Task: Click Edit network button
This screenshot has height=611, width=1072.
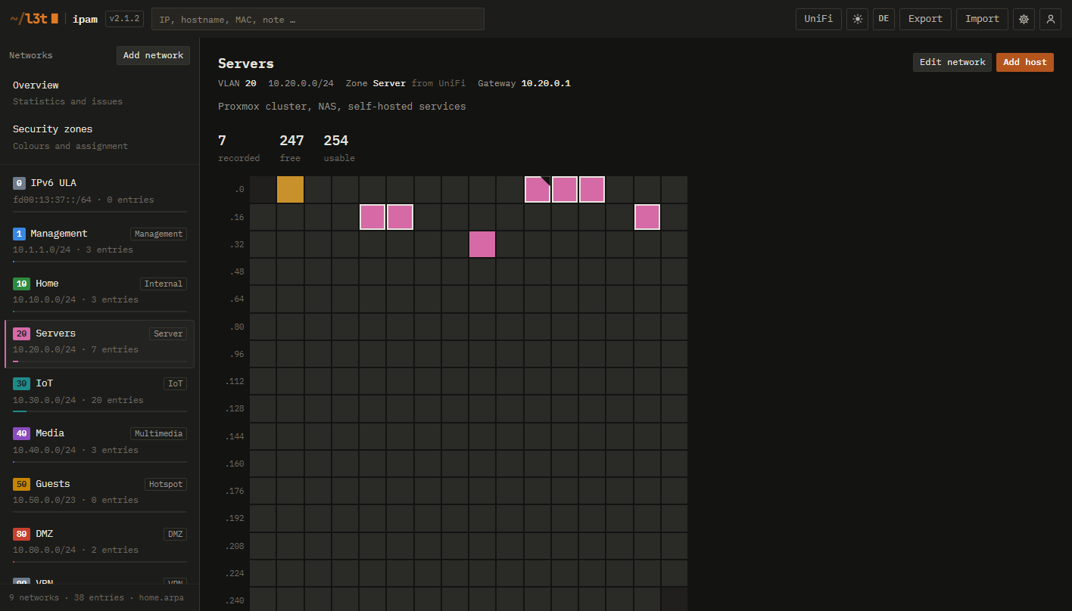Action: click(x=952, y=62)
